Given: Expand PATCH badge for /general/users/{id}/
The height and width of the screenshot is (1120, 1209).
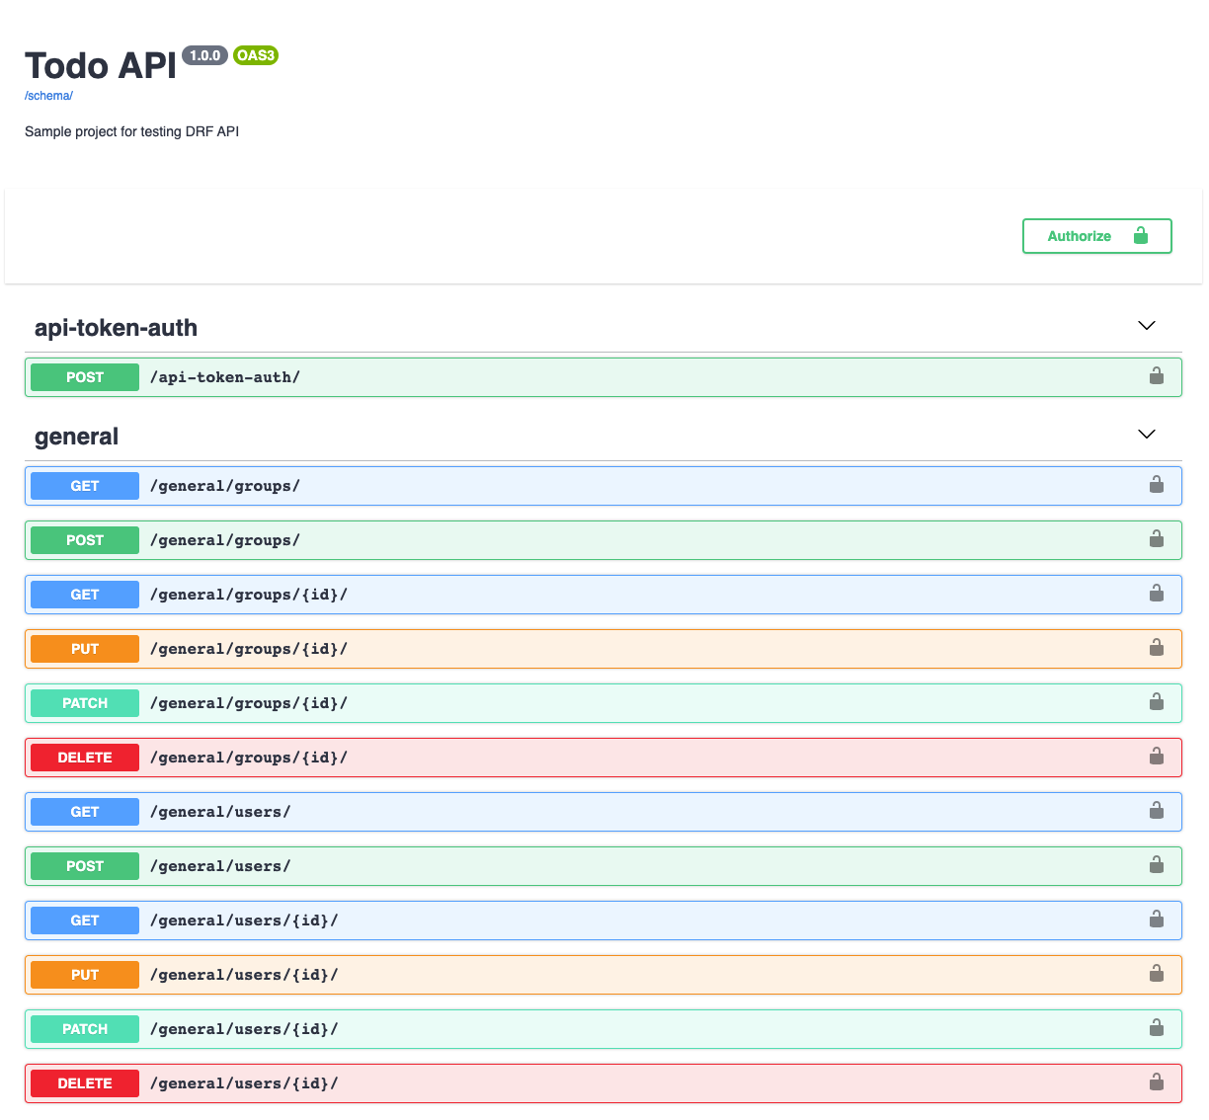Looking at the screenshot, I should (85, 1029).
